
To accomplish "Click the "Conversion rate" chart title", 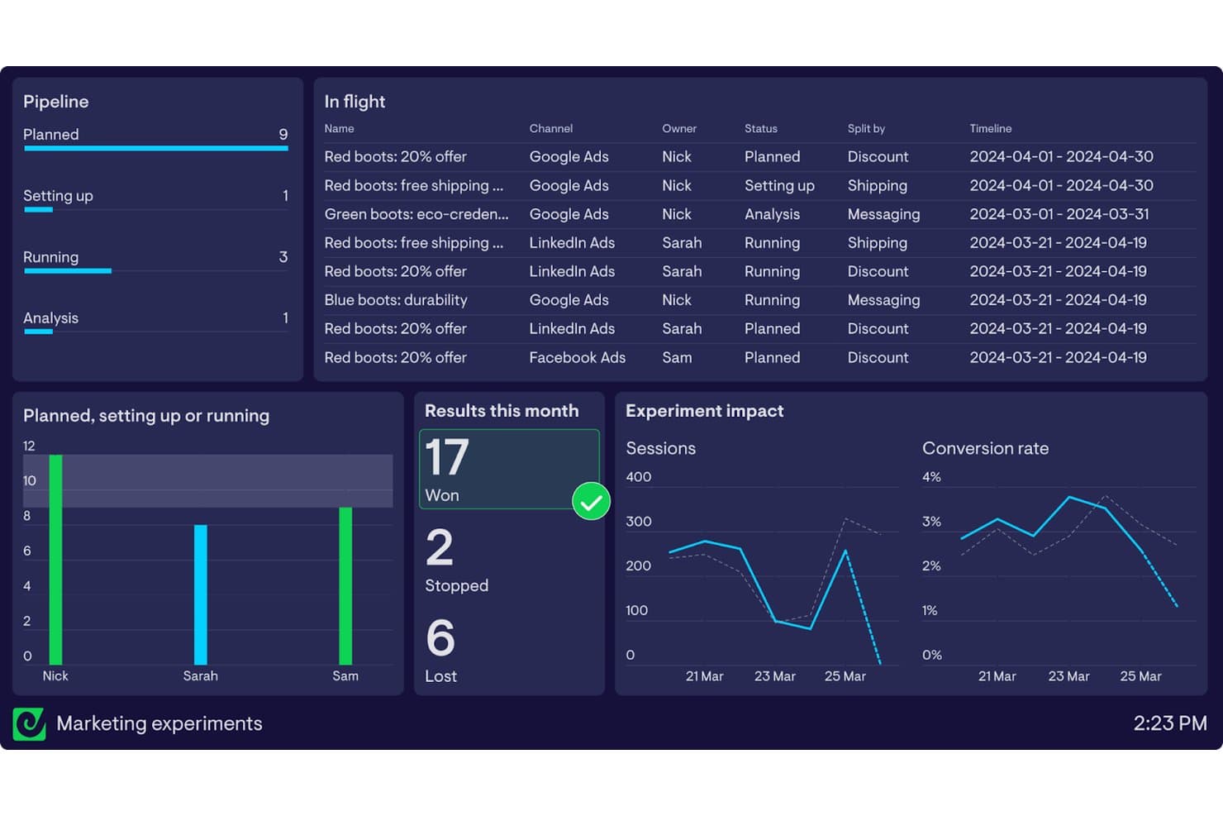I will click(985, 448).
